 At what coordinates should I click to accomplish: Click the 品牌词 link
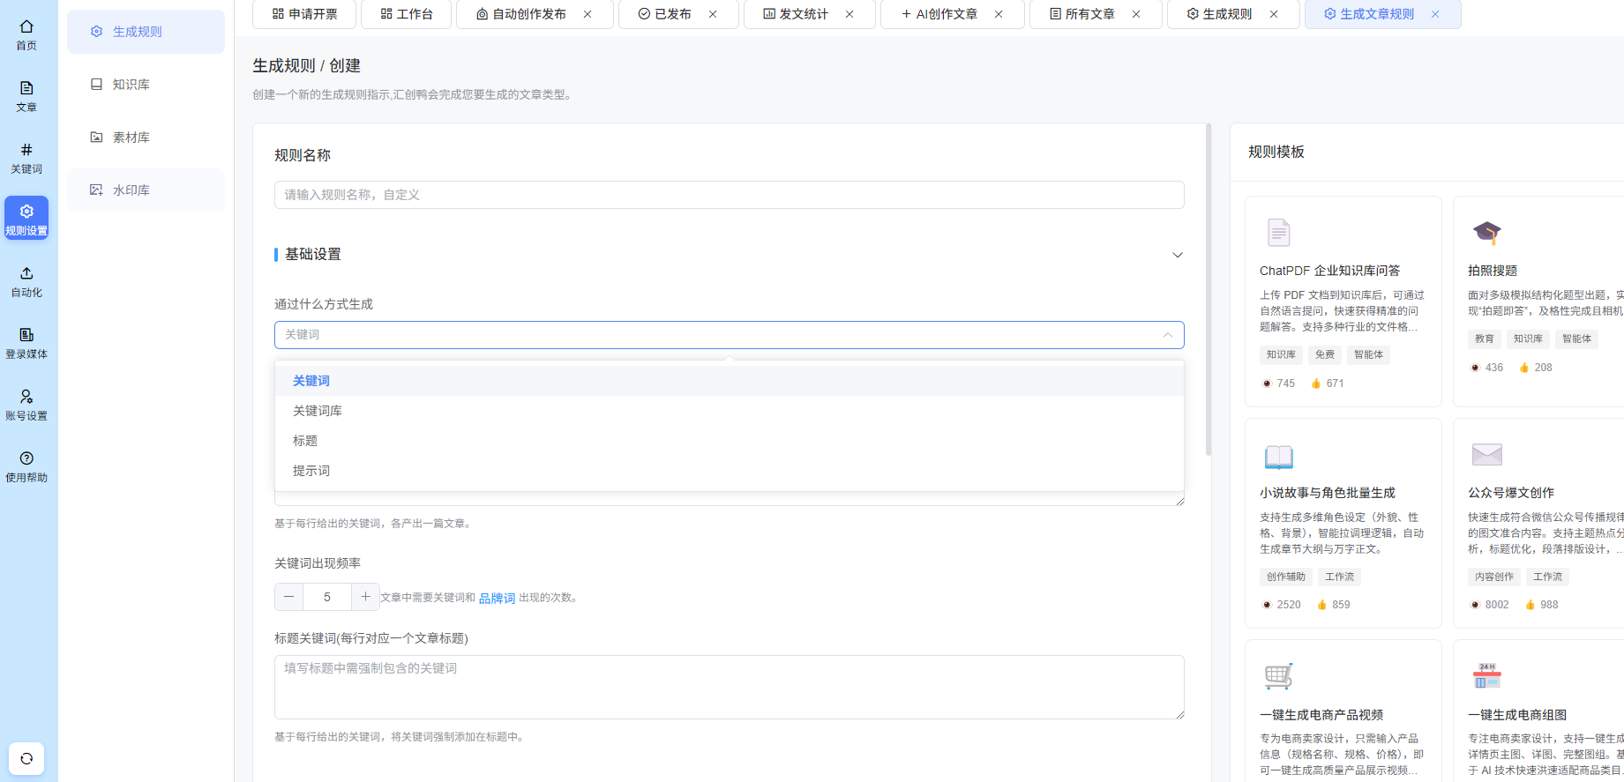[497, 598]
